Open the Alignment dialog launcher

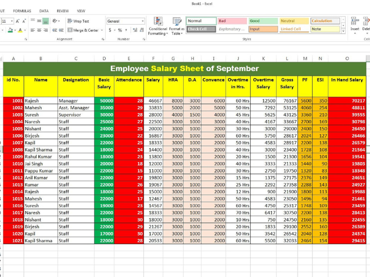click(103, 40)
